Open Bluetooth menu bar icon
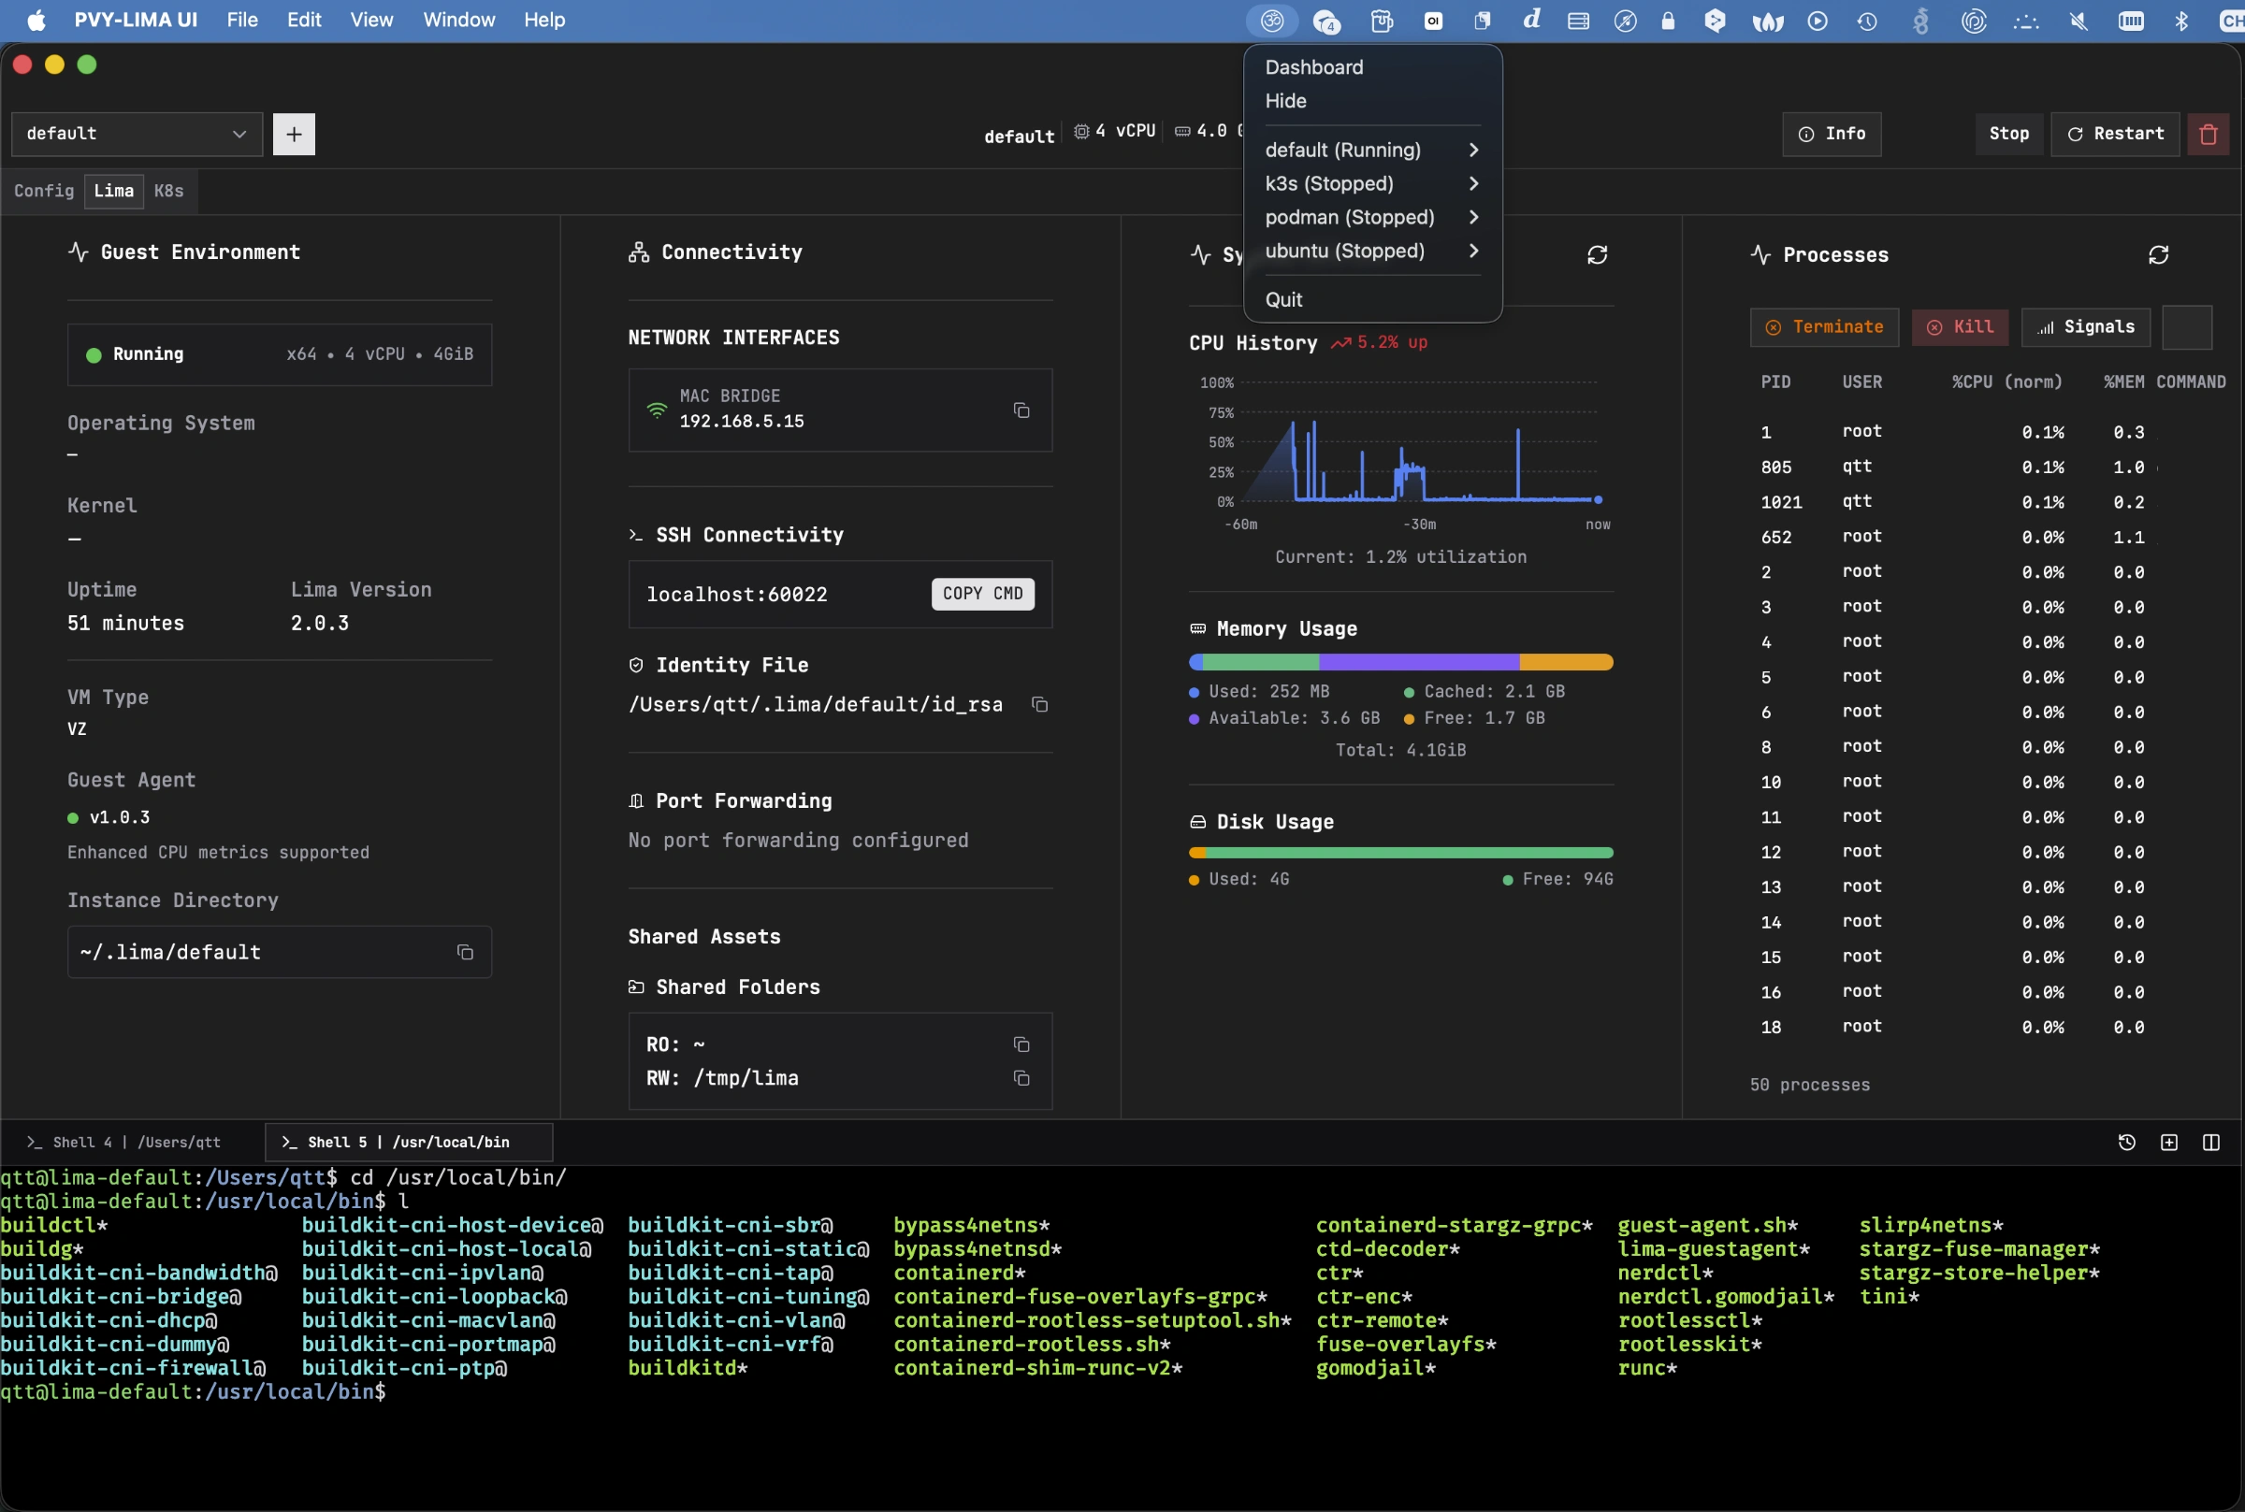This screenshot has width=2245, height=1512. pyautogui.click(x=2181, y=21)
